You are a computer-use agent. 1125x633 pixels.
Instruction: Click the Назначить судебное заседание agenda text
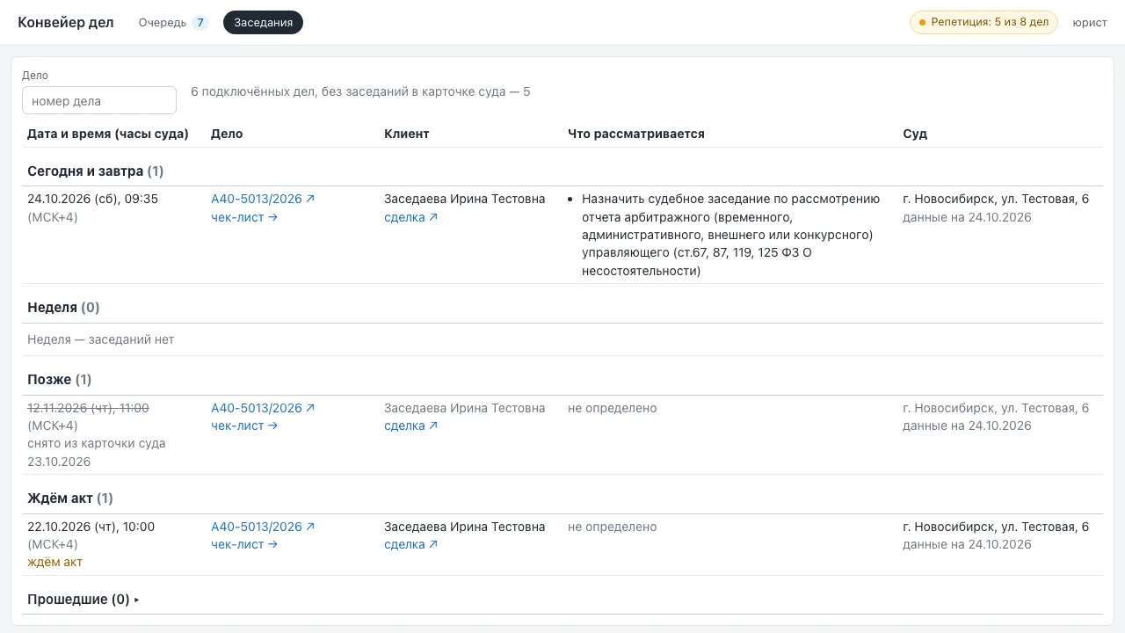point(730,235)
